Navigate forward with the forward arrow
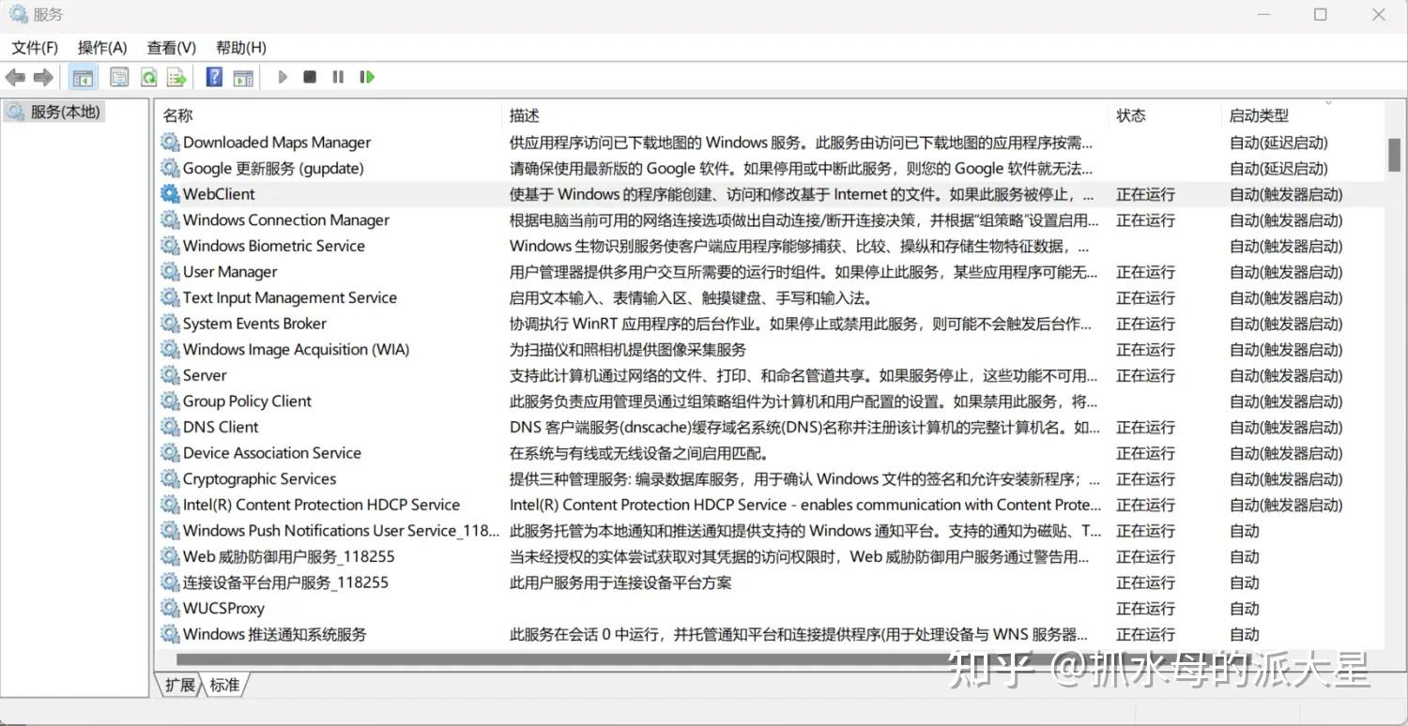This screenshot has height=726, width=1408. pyautogui.click(x=43, y=77)
